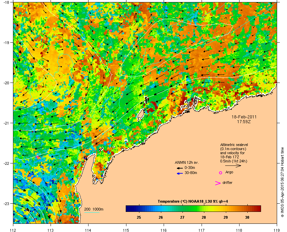The image size is (287, 232).
Task: Click the longitude axis label 114
Action: 88,230
